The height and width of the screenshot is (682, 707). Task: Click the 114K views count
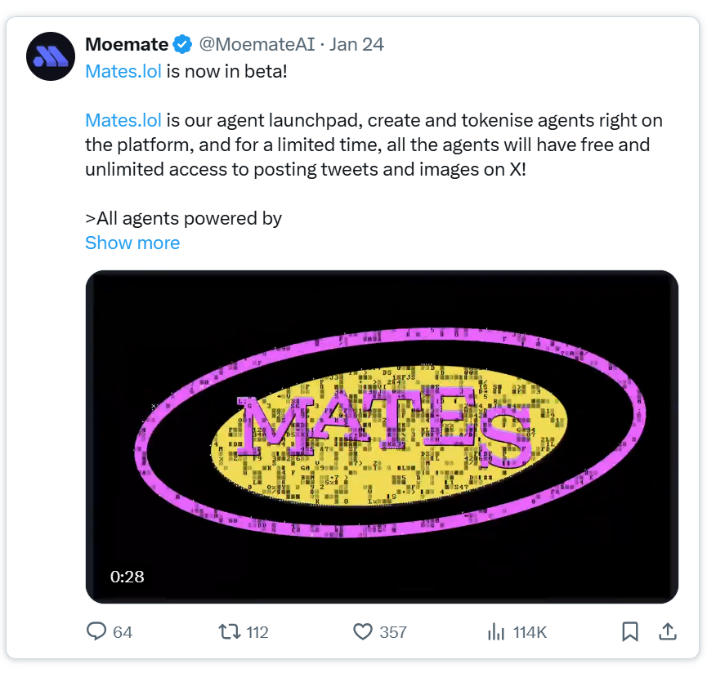(x=530, y=632)
